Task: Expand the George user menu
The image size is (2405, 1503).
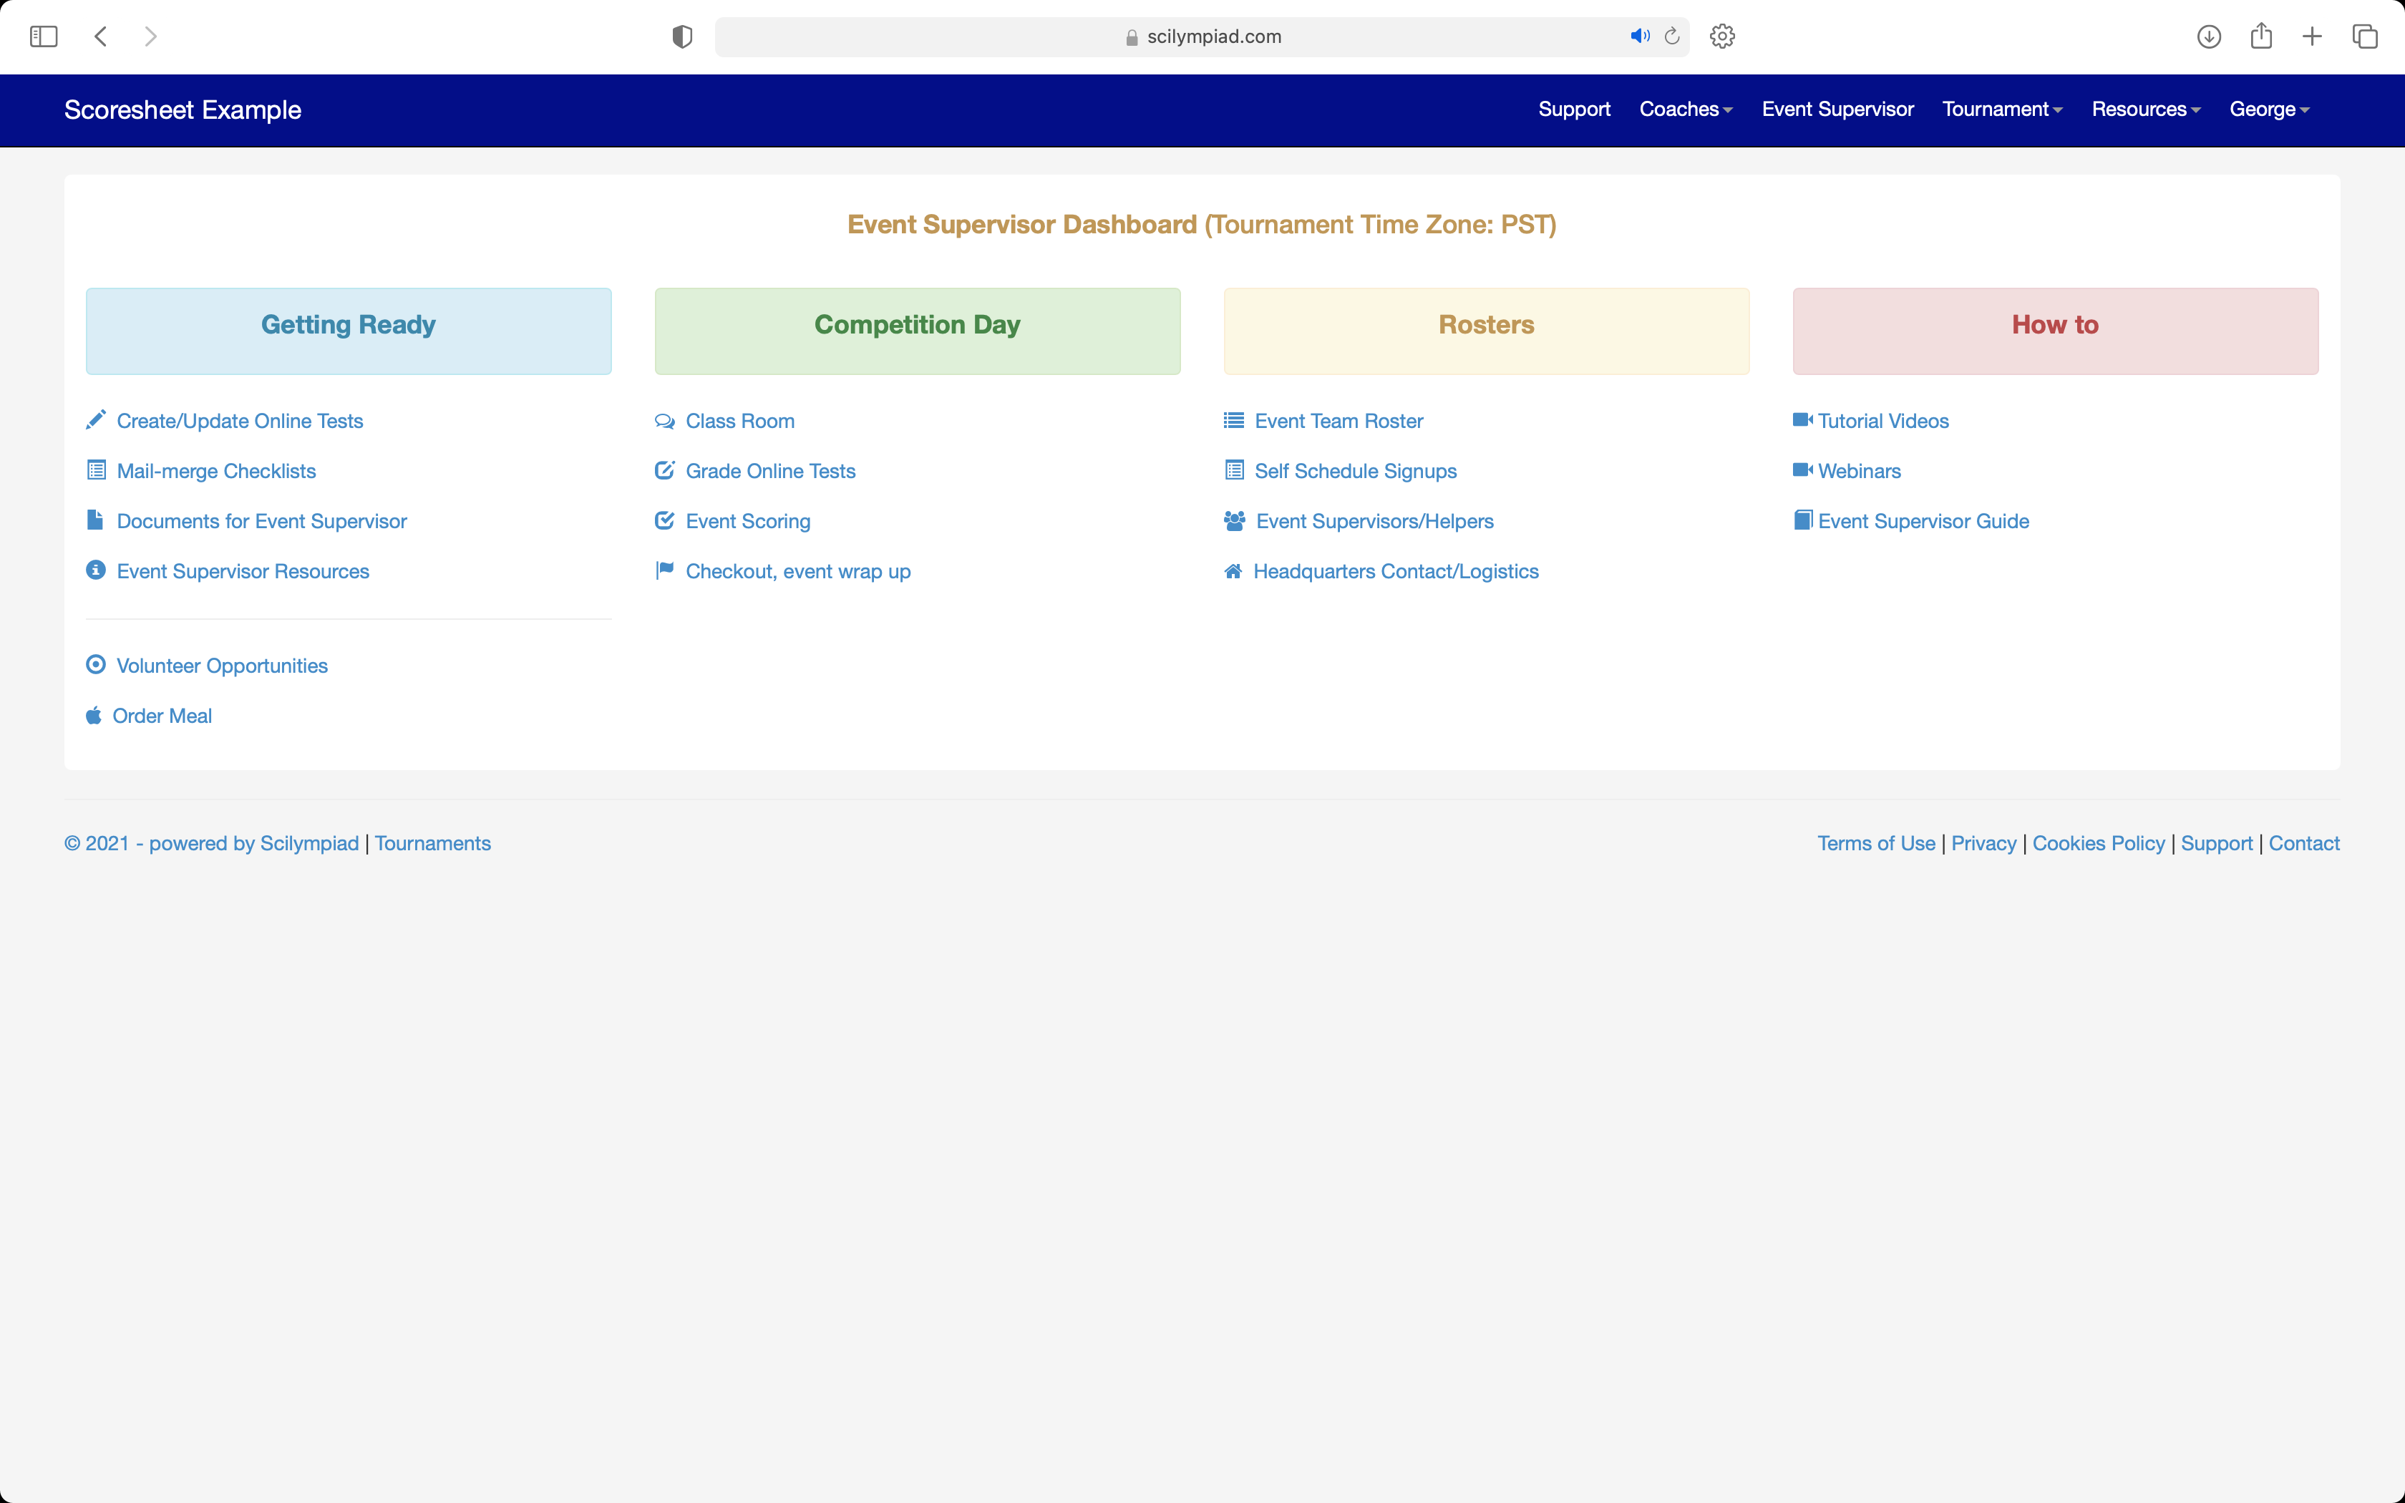Action: pyautogui.click(x=2269, y=110)
